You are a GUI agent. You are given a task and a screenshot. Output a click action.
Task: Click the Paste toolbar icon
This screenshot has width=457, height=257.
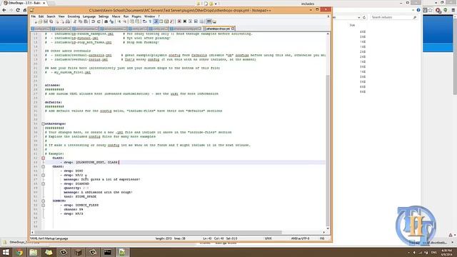[86, 21]
